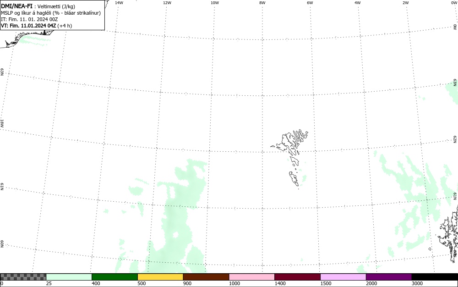The width and height of the screenshot is (458, 287).
Task: Click the black above-3000 legend swatch
Action: [435, 277]
